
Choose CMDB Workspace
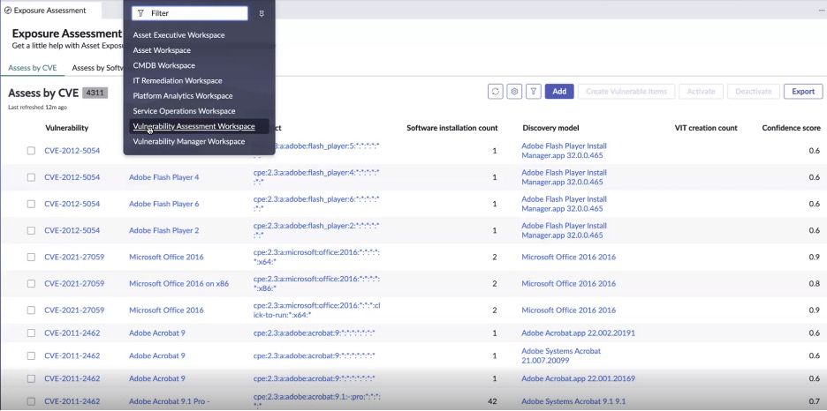[x=164, y=66]
